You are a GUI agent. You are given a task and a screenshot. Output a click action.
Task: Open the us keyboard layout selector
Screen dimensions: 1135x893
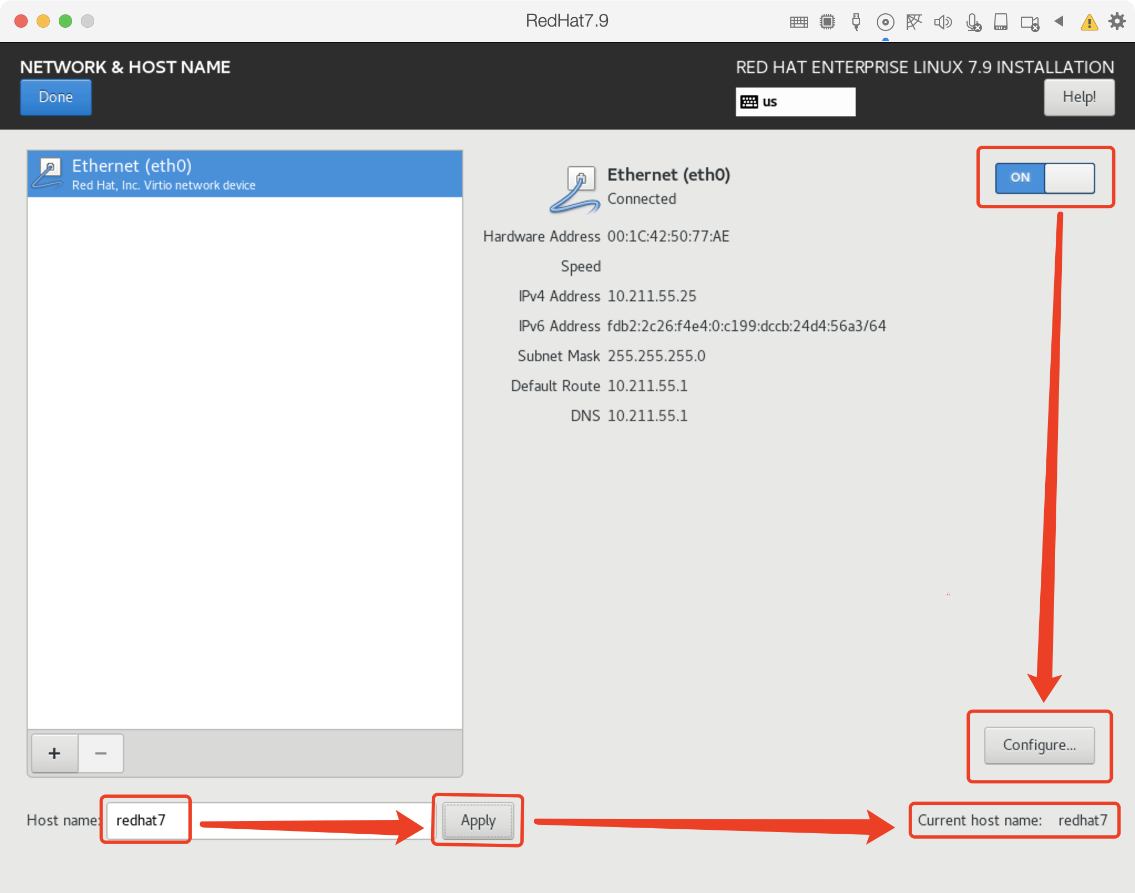point(795,102)
